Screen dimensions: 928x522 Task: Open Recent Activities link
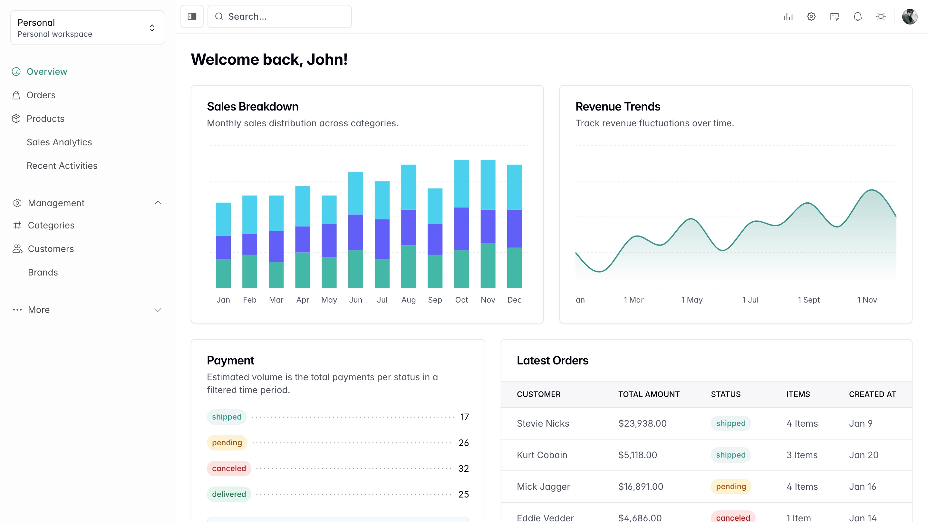click(x=62, y=166)
